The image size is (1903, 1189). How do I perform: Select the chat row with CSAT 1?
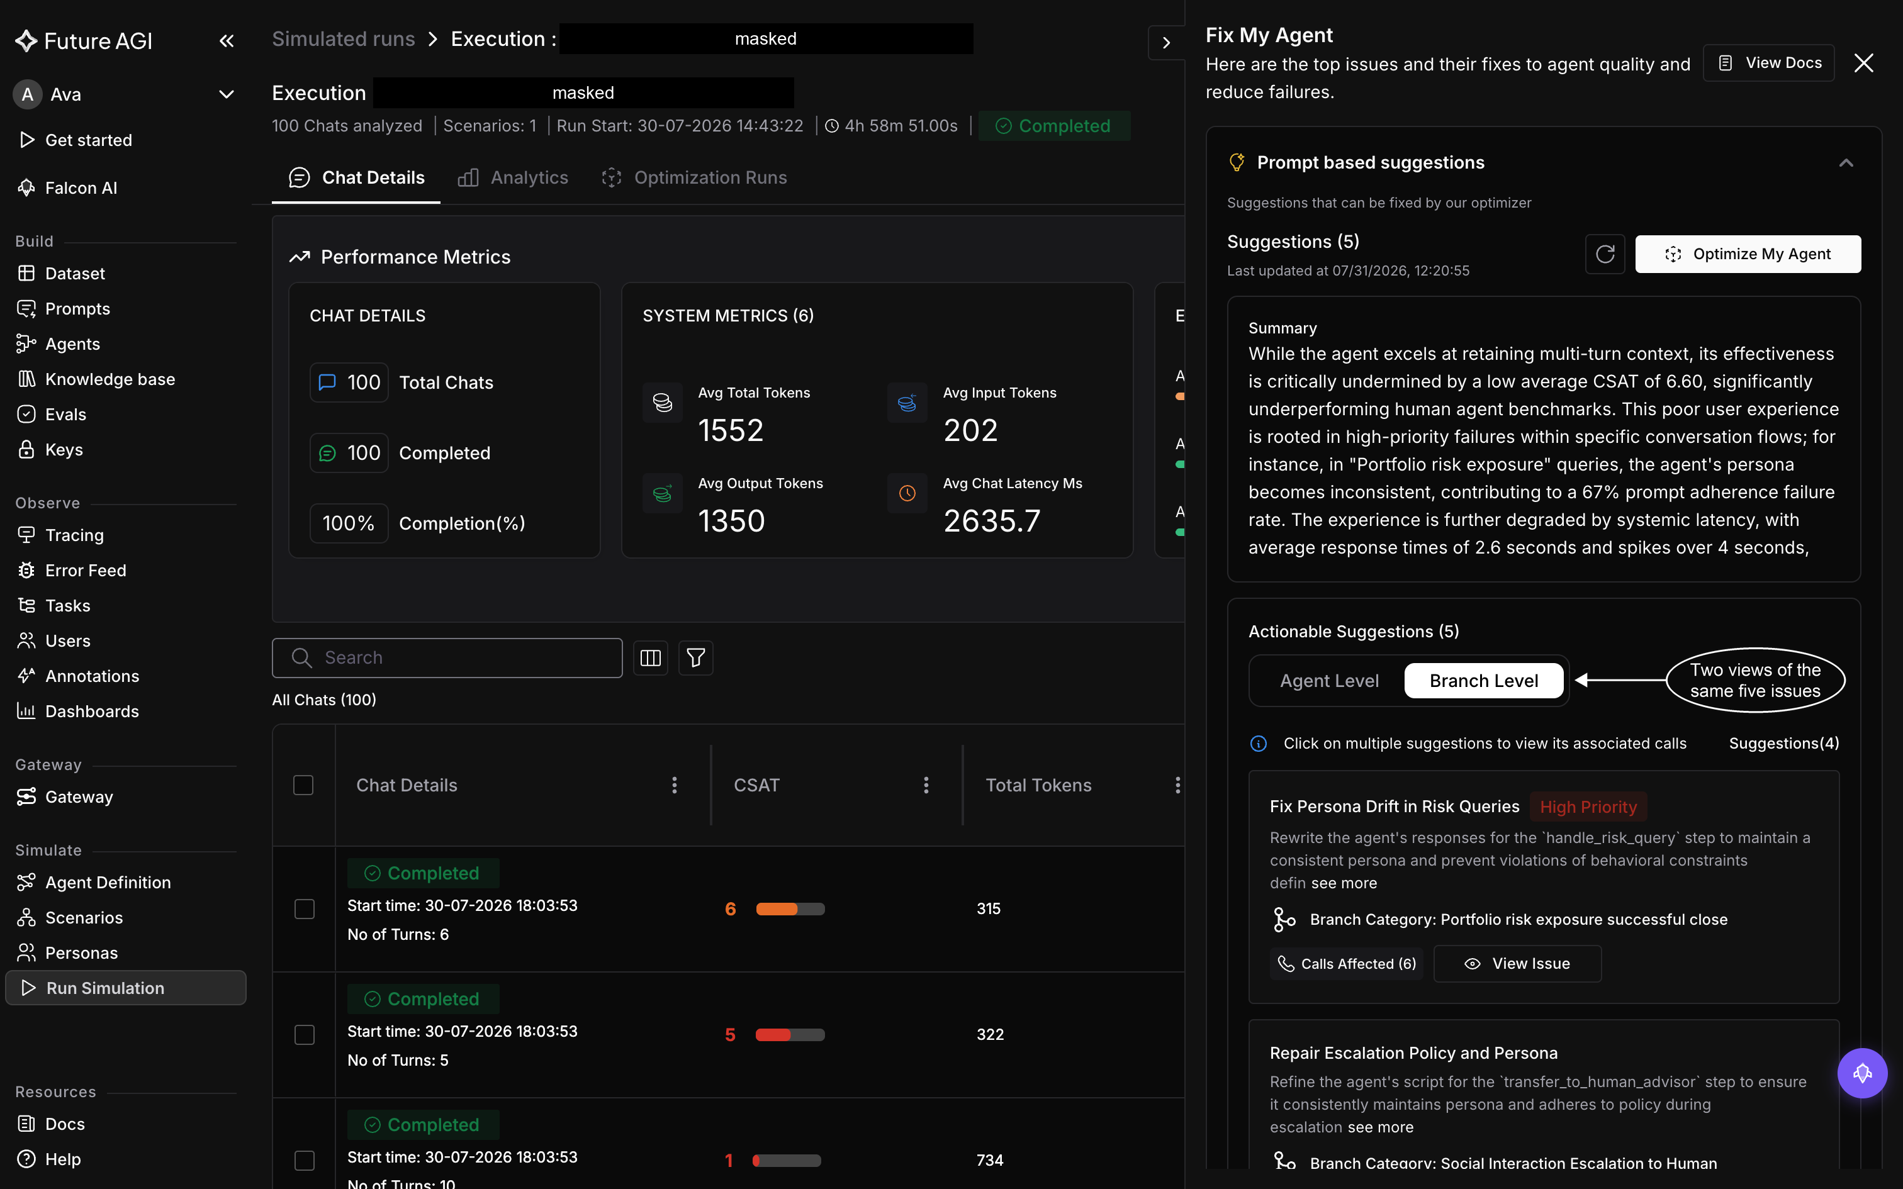point(305,1161)
